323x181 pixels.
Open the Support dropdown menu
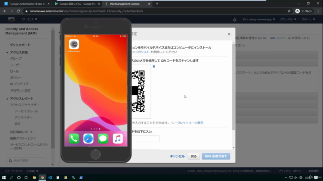pyautogui.click(x=308, y=19)
